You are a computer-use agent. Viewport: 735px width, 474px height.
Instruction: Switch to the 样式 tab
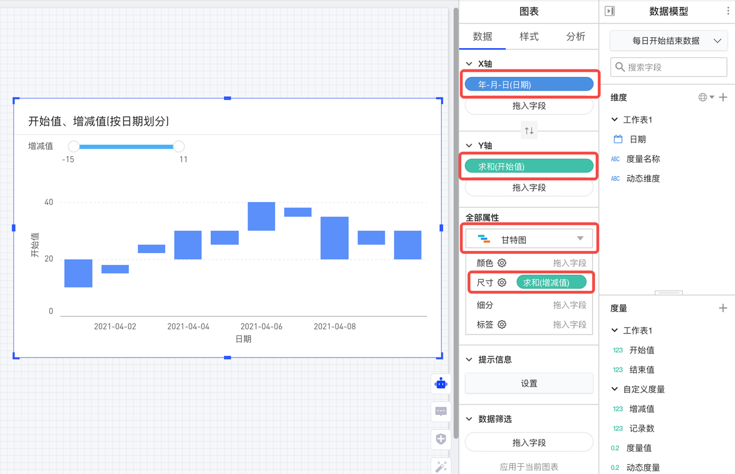pos(529,37)
